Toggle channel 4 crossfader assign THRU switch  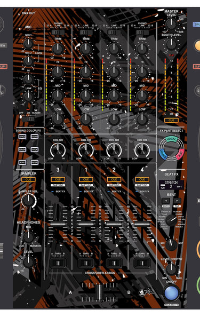[x=142, y=263]
